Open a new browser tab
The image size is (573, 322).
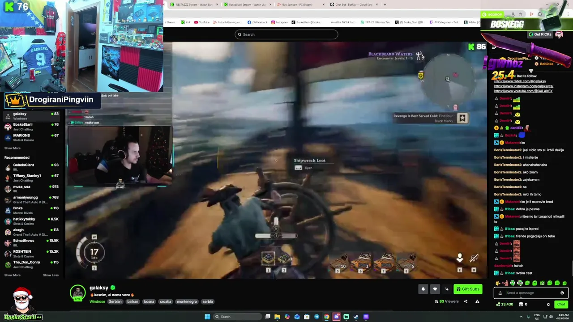tap(385, 4)
